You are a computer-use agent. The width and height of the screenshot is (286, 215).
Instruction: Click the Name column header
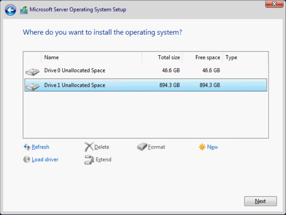(51, 57)
